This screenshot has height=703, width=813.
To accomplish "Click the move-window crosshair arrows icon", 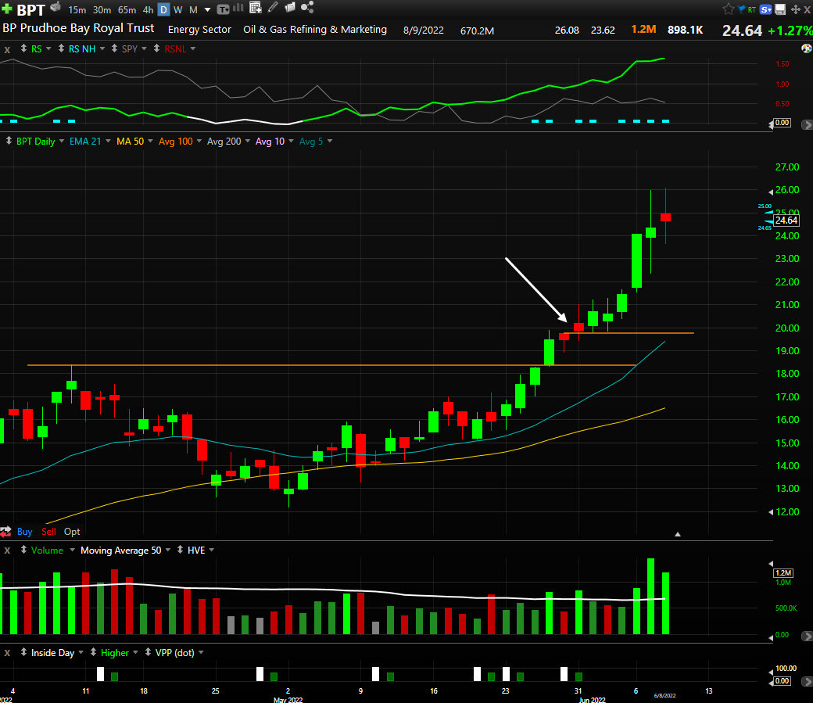I will 795,9.
